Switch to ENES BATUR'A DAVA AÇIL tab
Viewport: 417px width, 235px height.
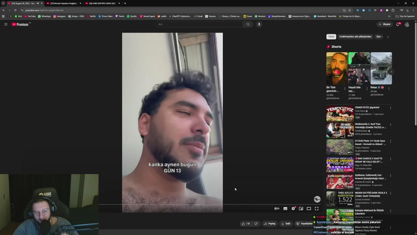103,3
